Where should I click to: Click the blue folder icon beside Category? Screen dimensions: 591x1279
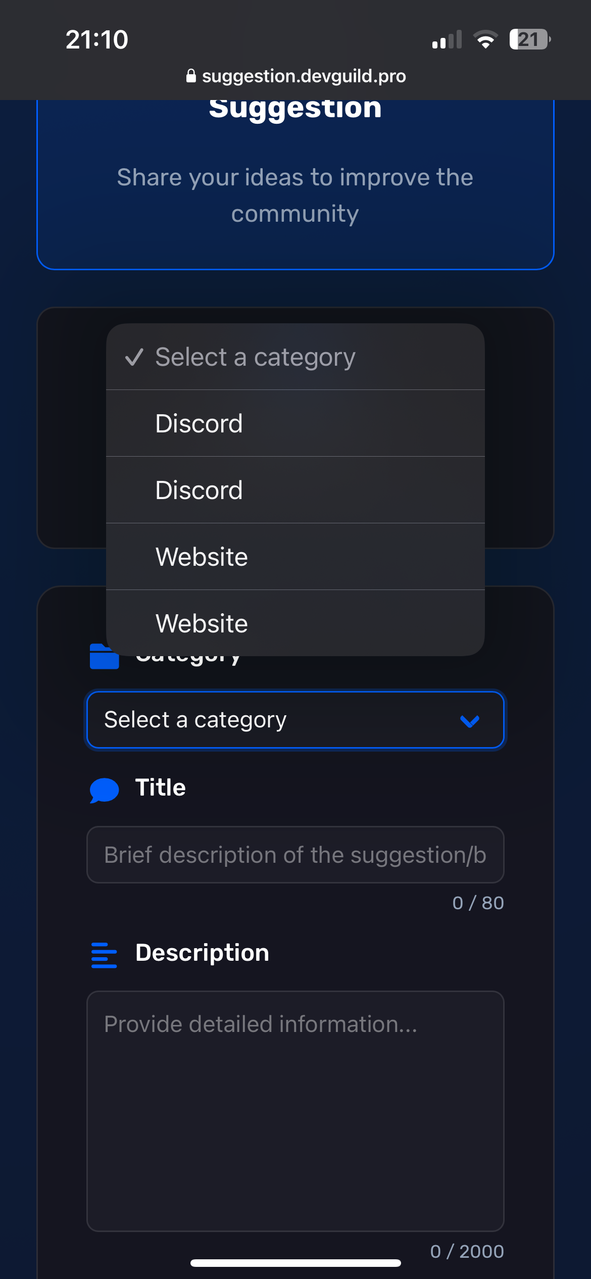[104, 656]
